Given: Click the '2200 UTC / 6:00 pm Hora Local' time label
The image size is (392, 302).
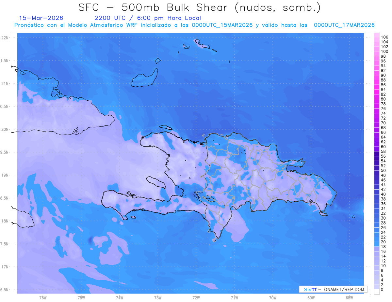Looking at the screenshot, I should (148, 18).
